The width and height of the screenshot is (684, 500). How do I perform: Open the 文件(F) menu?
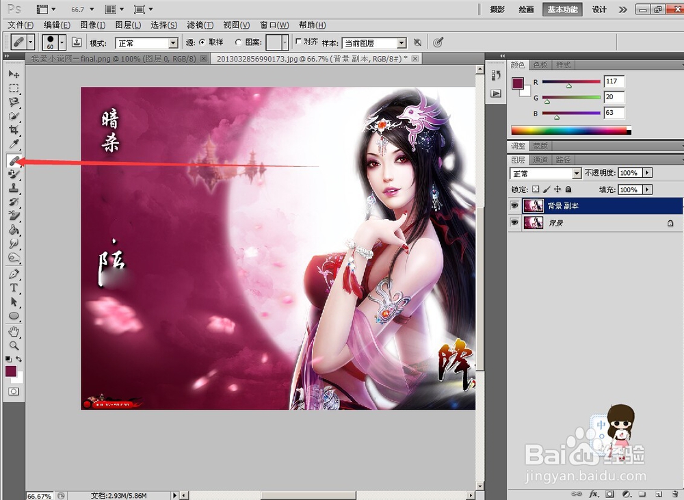[20, 25]
